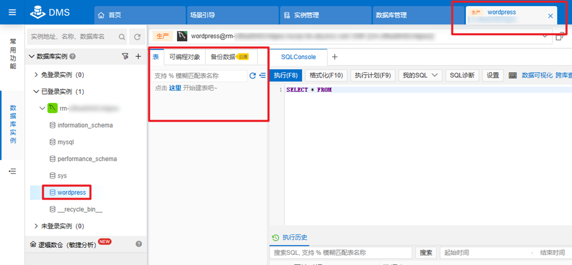Select information_schema database
Image resolution: width=572 pixels, height=265 pixels.
(x=85, y=125)
